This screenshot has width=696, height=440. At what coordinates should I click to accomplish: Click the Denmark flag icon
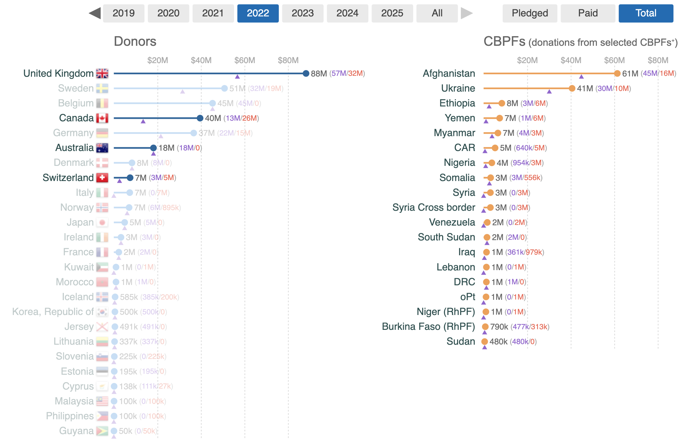(x=102, y=162)
